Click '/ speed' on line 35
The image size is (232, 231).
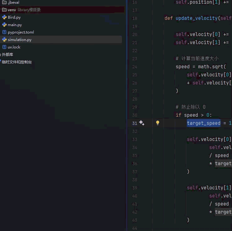pos(219,155)
